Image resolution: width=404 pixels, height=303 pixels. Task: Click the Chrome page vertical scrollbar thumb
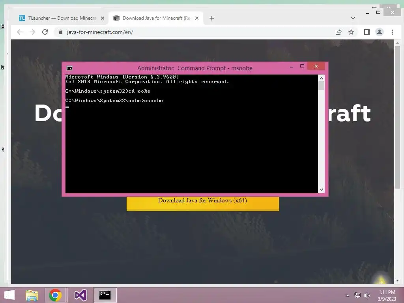pyautogui.click(x=397, y=117)
